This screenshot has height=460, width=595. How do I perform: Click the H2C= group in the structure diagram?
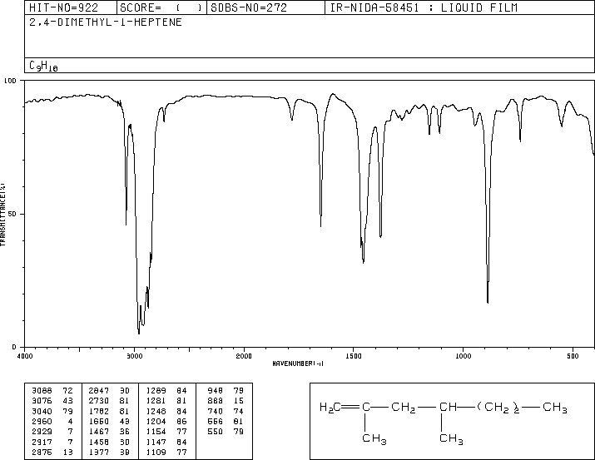click(339, 408)
